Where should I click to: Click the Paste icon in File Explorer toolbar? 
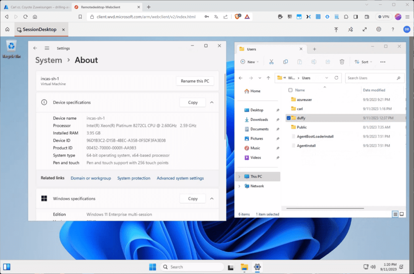300,62
